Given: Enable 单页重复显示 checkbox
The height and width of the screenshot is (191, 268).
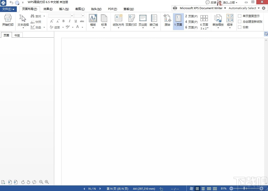Looking at the screenshot, I should [x=240, y=16].
